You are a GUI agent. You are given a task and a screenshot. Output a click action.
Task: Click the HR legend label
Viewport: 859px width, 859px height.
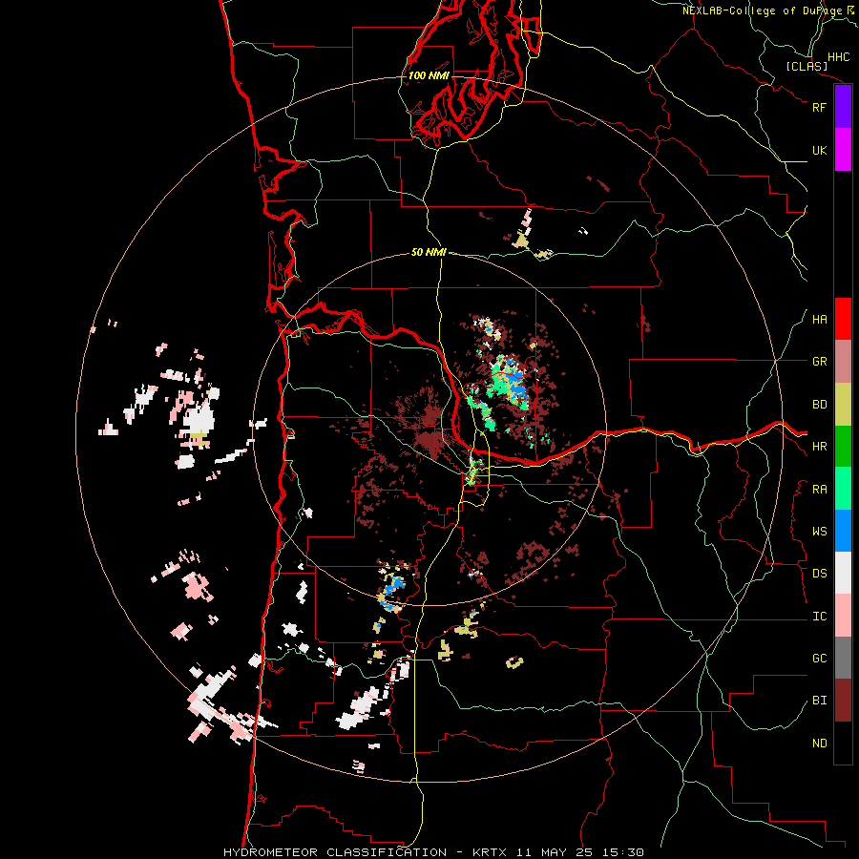pyautogui.click(x=819, y=447)
